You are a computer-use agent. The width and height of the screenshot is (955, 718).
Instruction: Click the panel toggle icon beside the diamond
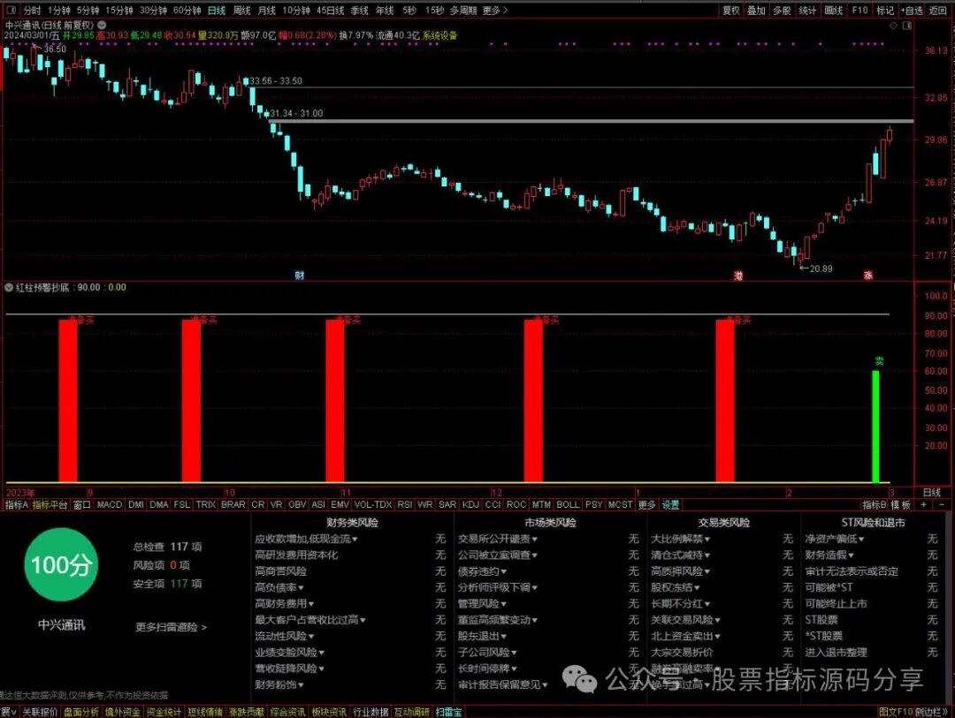click(907, 26)
